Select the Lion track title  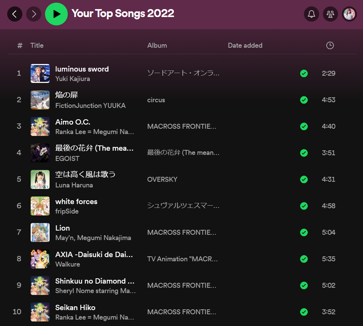[x=62, y=228]
